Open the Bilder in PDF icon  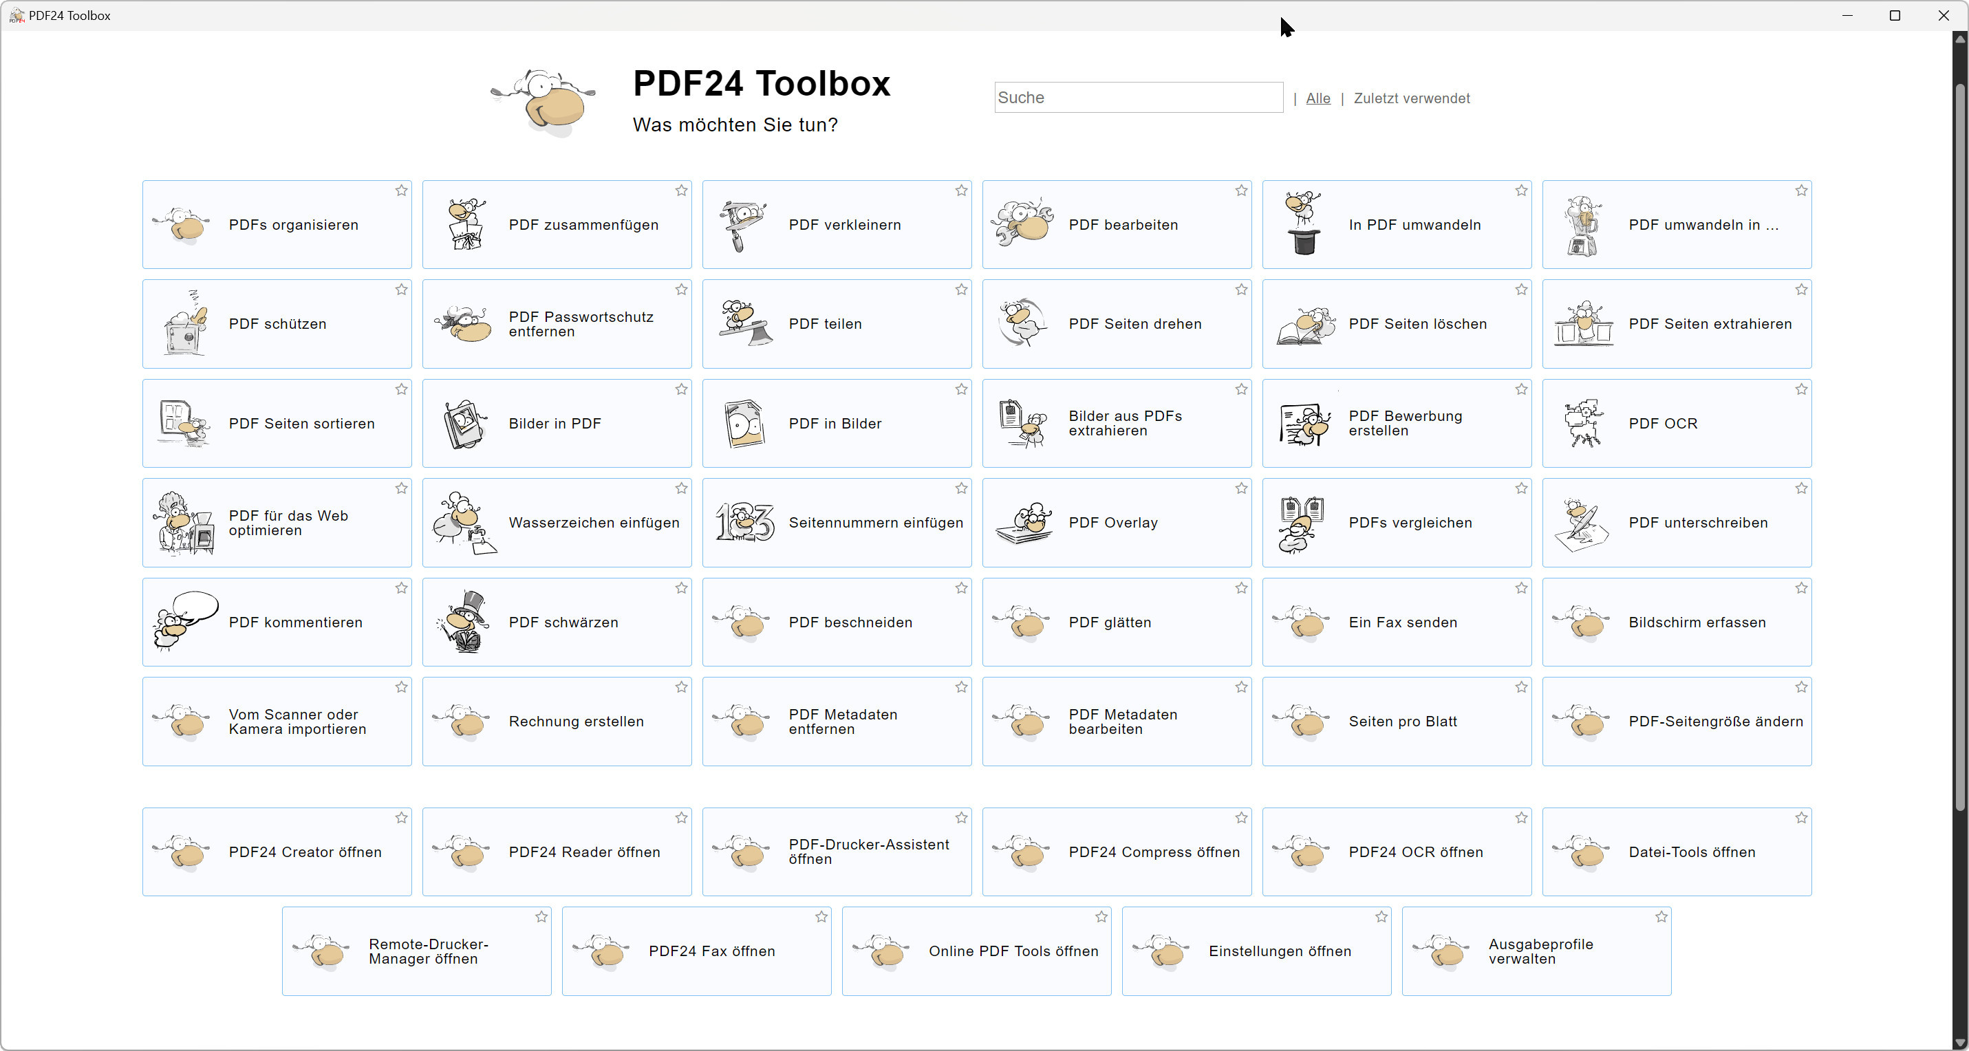tap(465, 424)
